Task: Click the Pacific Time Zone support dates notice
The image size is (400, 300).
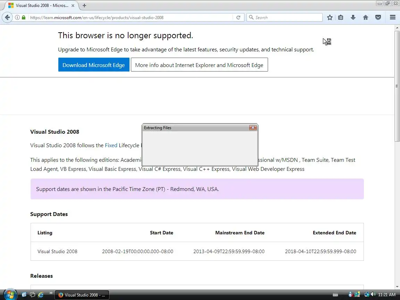Action: (x=197, y=189)
